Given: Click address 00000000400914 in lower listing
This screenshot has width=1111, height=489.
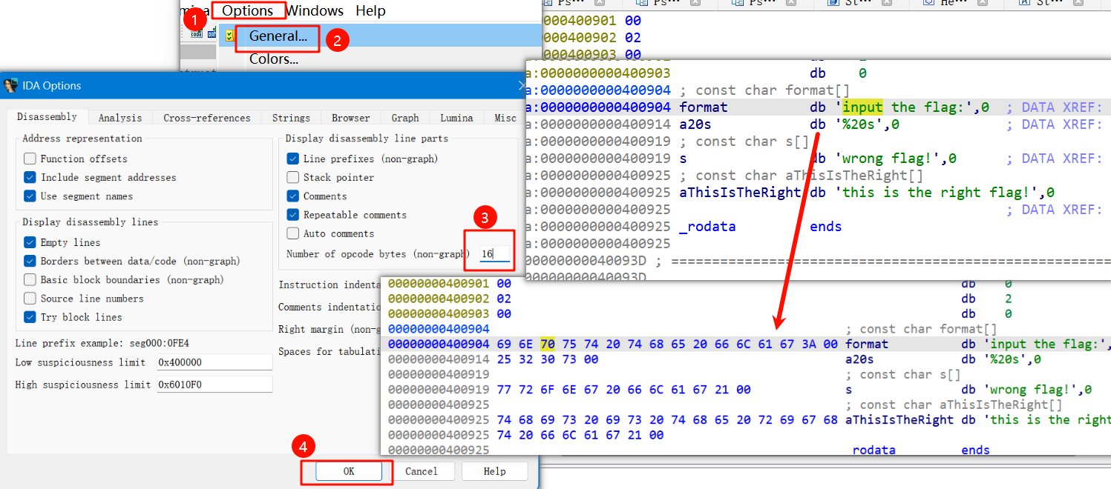Looking at the screenshot, I should tap(439, 359).
